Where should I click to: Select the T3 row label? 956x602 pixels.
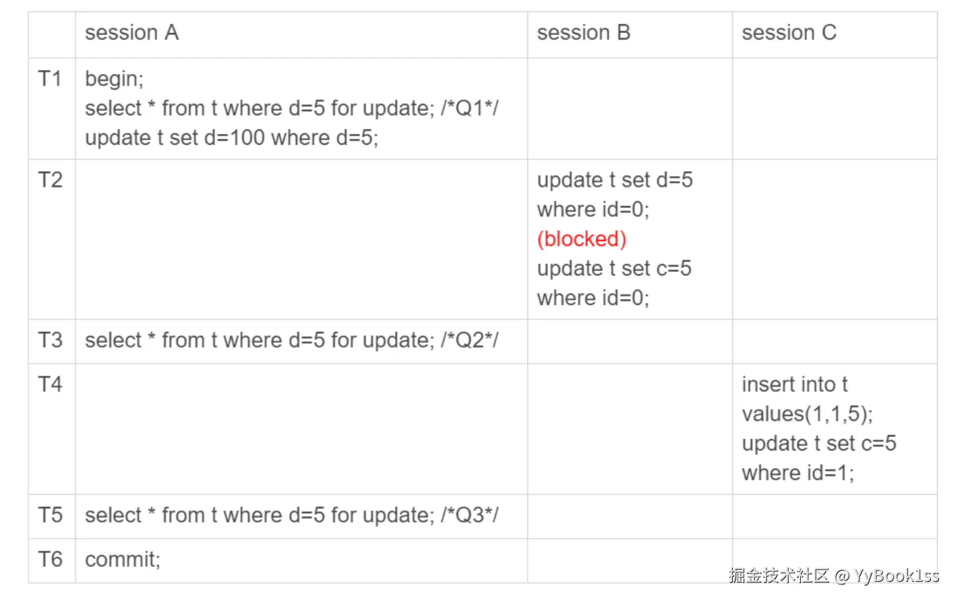[x=50, y=340]
